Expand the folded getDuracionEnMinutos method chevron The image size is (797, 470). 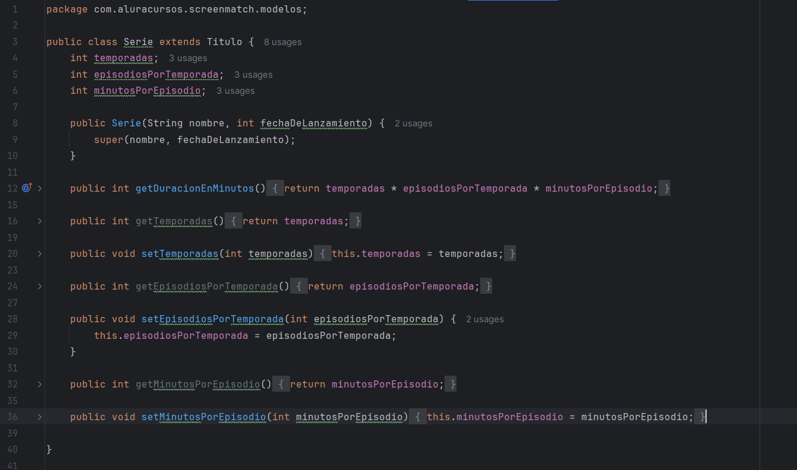39,188
